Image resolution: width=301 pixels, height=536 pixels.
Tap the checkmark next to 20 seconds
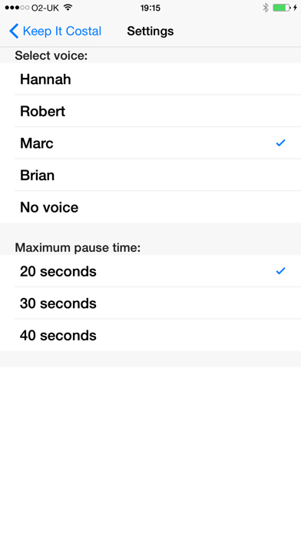pos(280,271)
